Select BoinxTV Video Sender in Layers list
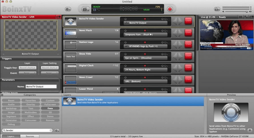Screen dimensions: 254x138 pyautogui.click(x=133, y=101)
